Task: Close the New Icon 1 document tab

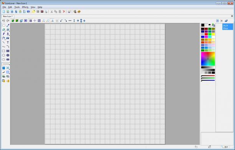Action: 232,16
